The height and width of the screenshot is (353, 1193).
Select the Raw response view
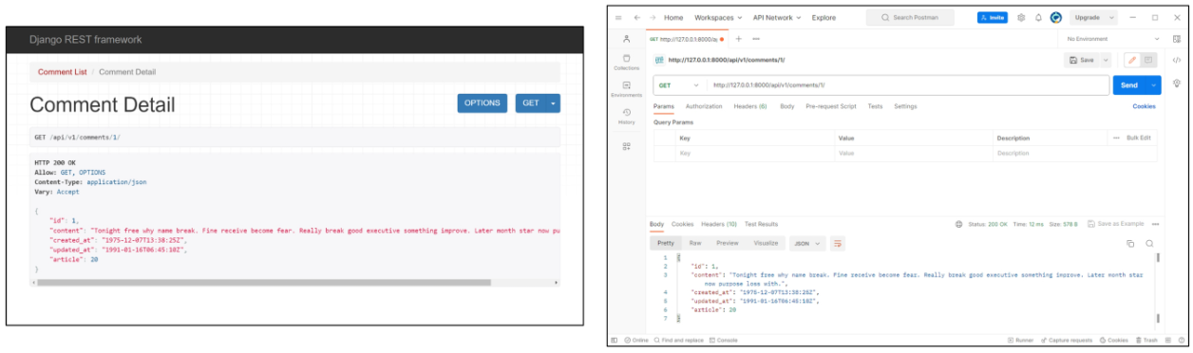pos(695,244)
